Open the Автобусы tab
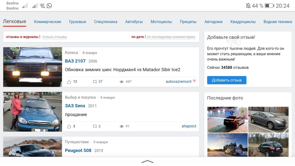This screenshot has height=166, width=295. click(134, 22)
